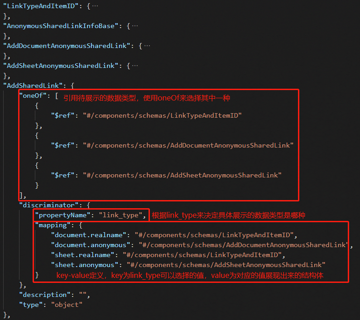Expand folded LinkTypeAndItemID ellipsis

click(95, 6)
